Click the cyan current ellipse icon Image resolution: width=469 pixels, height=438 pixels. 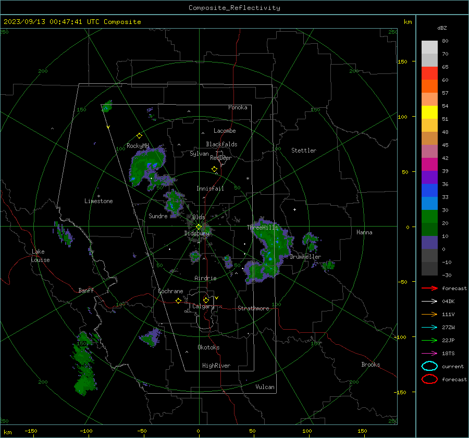click(x=429, y=366)
